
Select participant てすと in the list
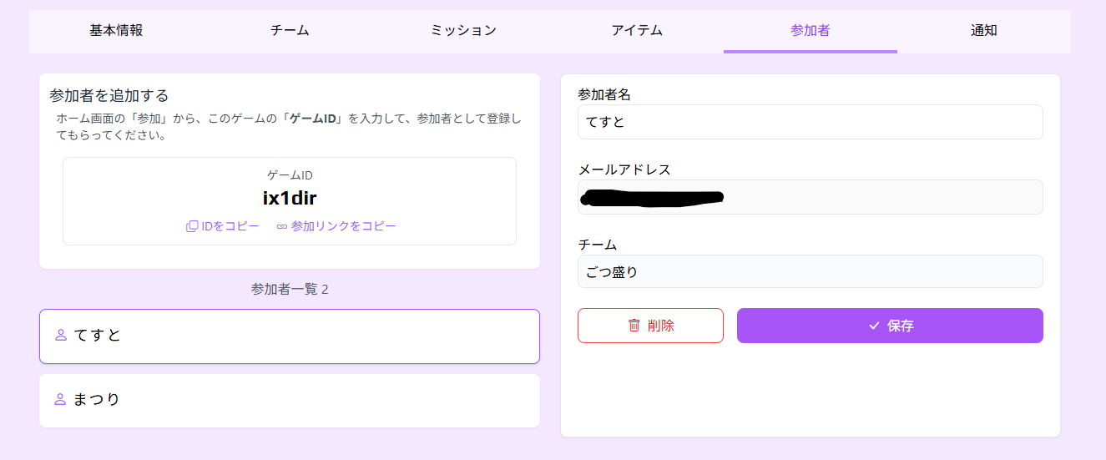pos(290,336)
